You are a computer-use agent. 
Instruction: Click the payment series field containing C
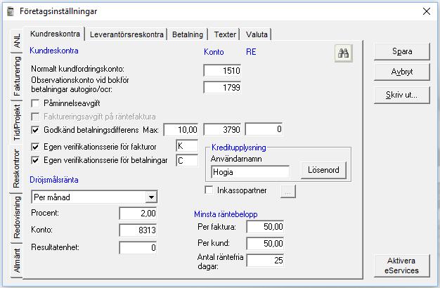pyautogui.click(x=187, y=160)
